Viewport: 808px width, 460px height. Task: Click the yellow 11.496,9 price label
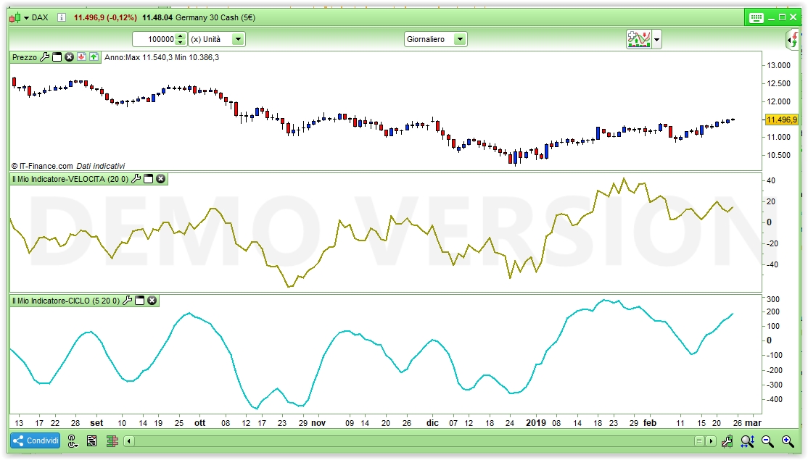(782, 120)
